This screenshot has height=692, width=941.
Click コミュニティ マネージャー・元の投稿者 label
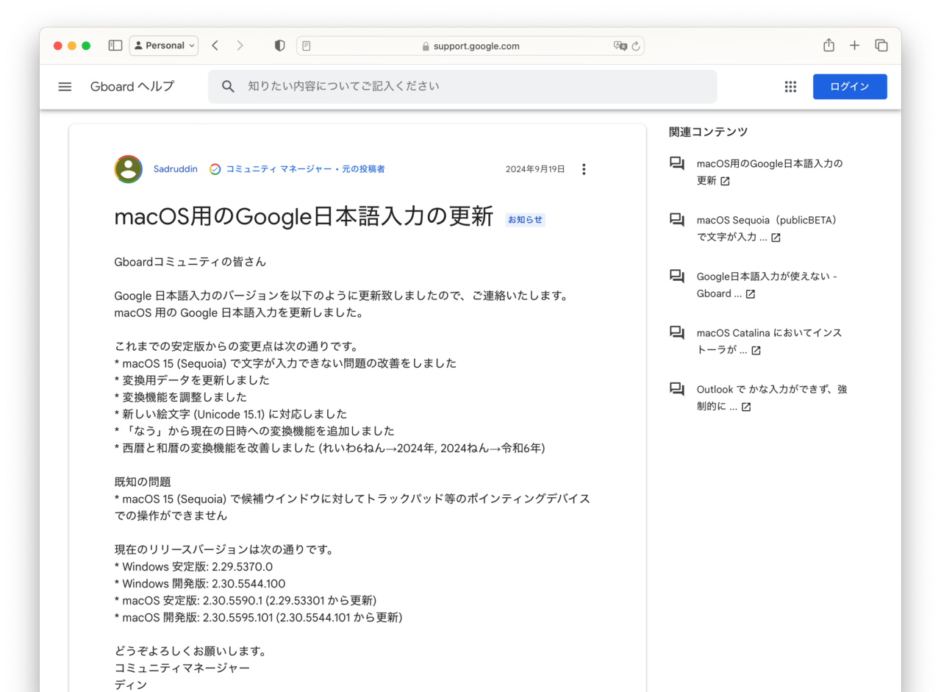(x=305, y=169)
